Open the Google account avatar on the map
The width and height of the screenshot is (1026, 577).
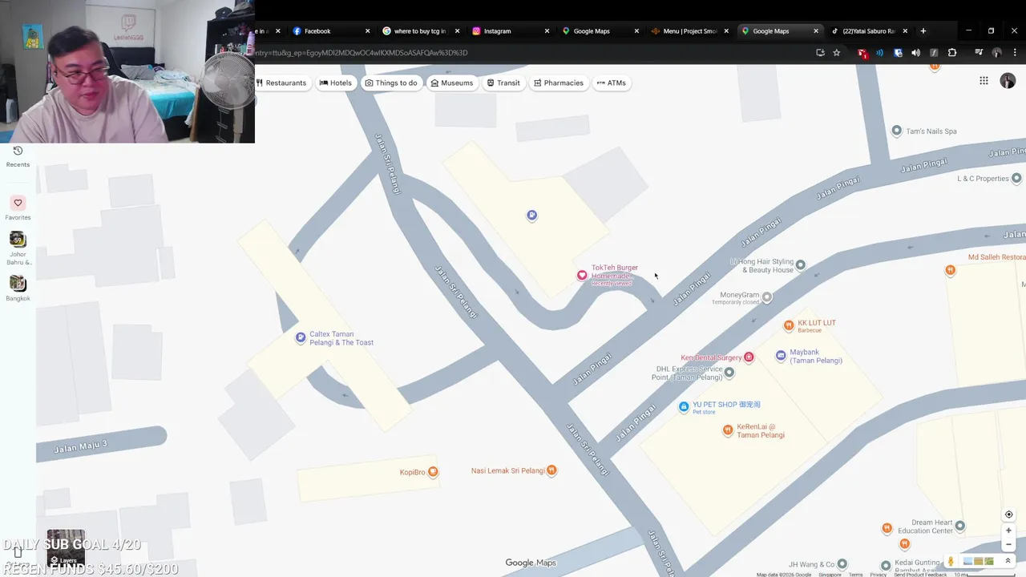tap(1008, 81)
